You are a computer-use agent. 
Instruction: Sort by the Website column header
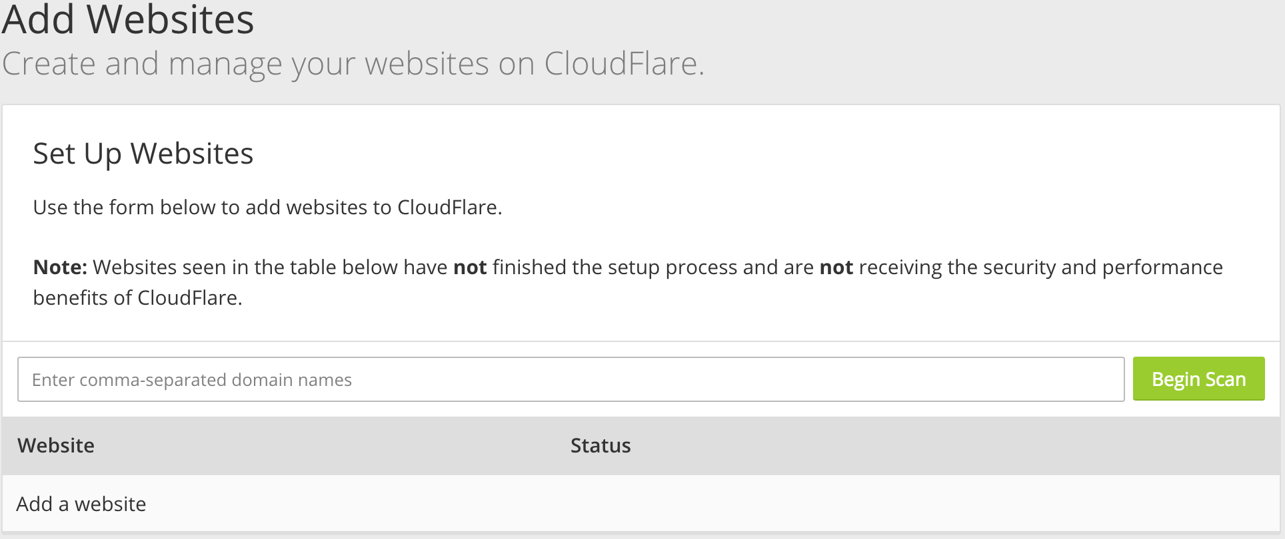tap(56, 445)
